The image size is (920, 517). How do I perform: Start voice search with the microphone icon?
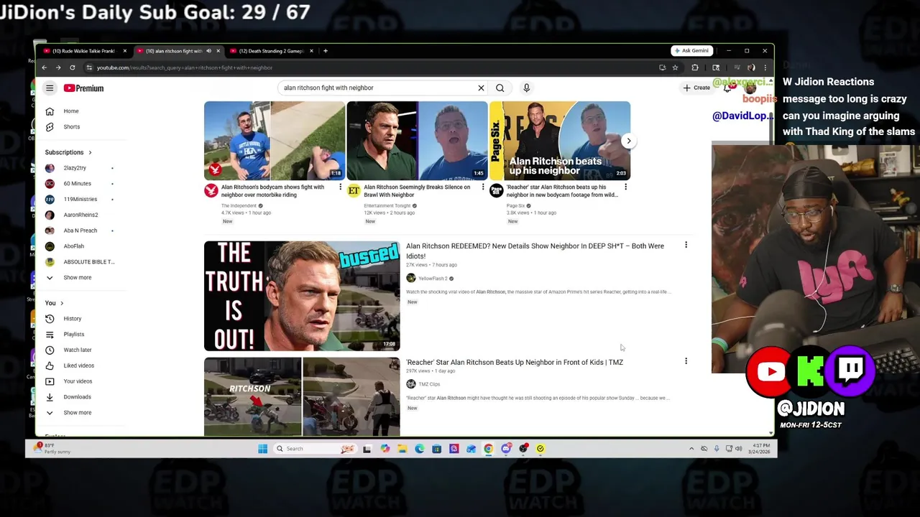click(x=526, y=88)
